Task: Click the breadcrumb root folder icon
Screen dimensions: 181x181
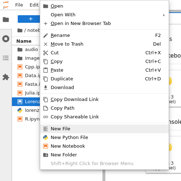Action: pyautogui.click(x=20, y=30)
